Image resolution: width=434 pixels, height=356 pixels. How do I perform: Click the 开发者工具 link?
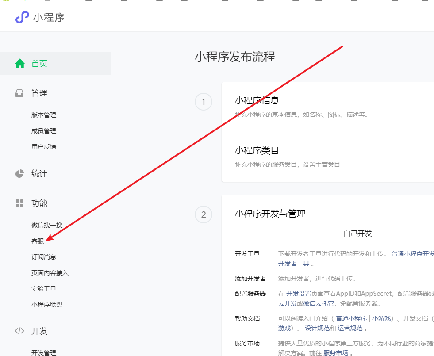coord(294,264)
